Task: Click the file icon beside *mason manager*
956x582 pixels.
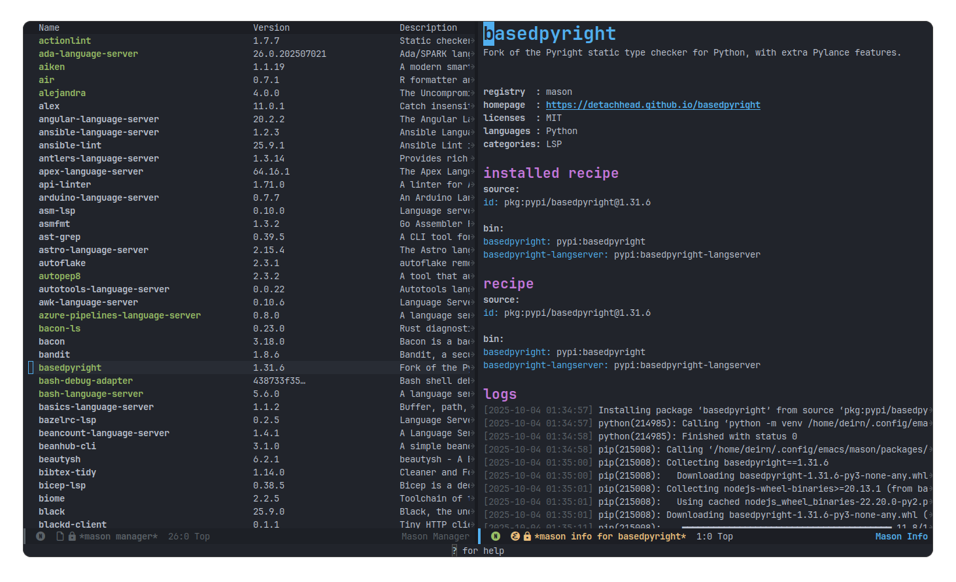Action: [x=60, y=536]
